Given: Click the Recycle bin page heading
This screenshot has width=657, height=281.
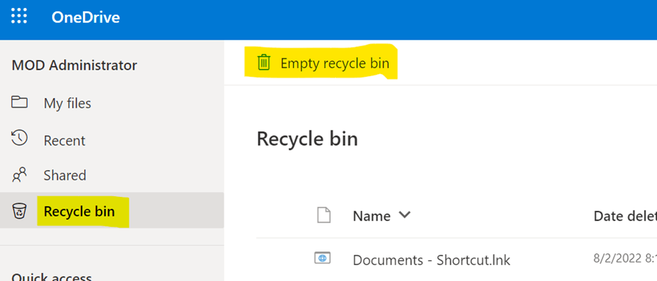Looking at the screenshot, I should pos(307,139).
